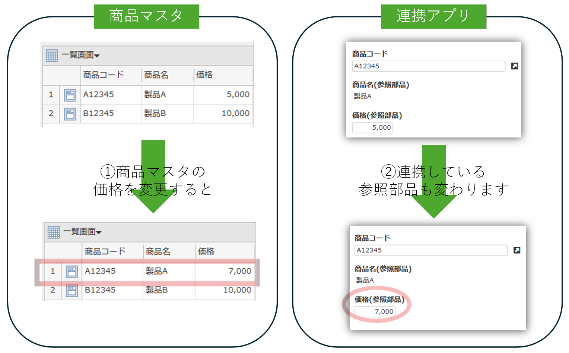Click 価格(参照部品) field showing 7,000
Viewport: 569px width, 353px height.
pyautogui.click(x=375, y=311)
